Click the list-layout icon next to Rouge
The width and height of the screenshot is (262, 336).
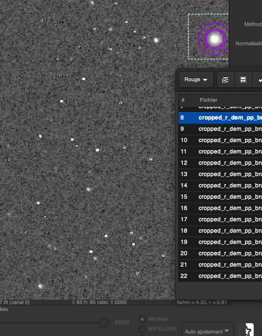point(226,80)
